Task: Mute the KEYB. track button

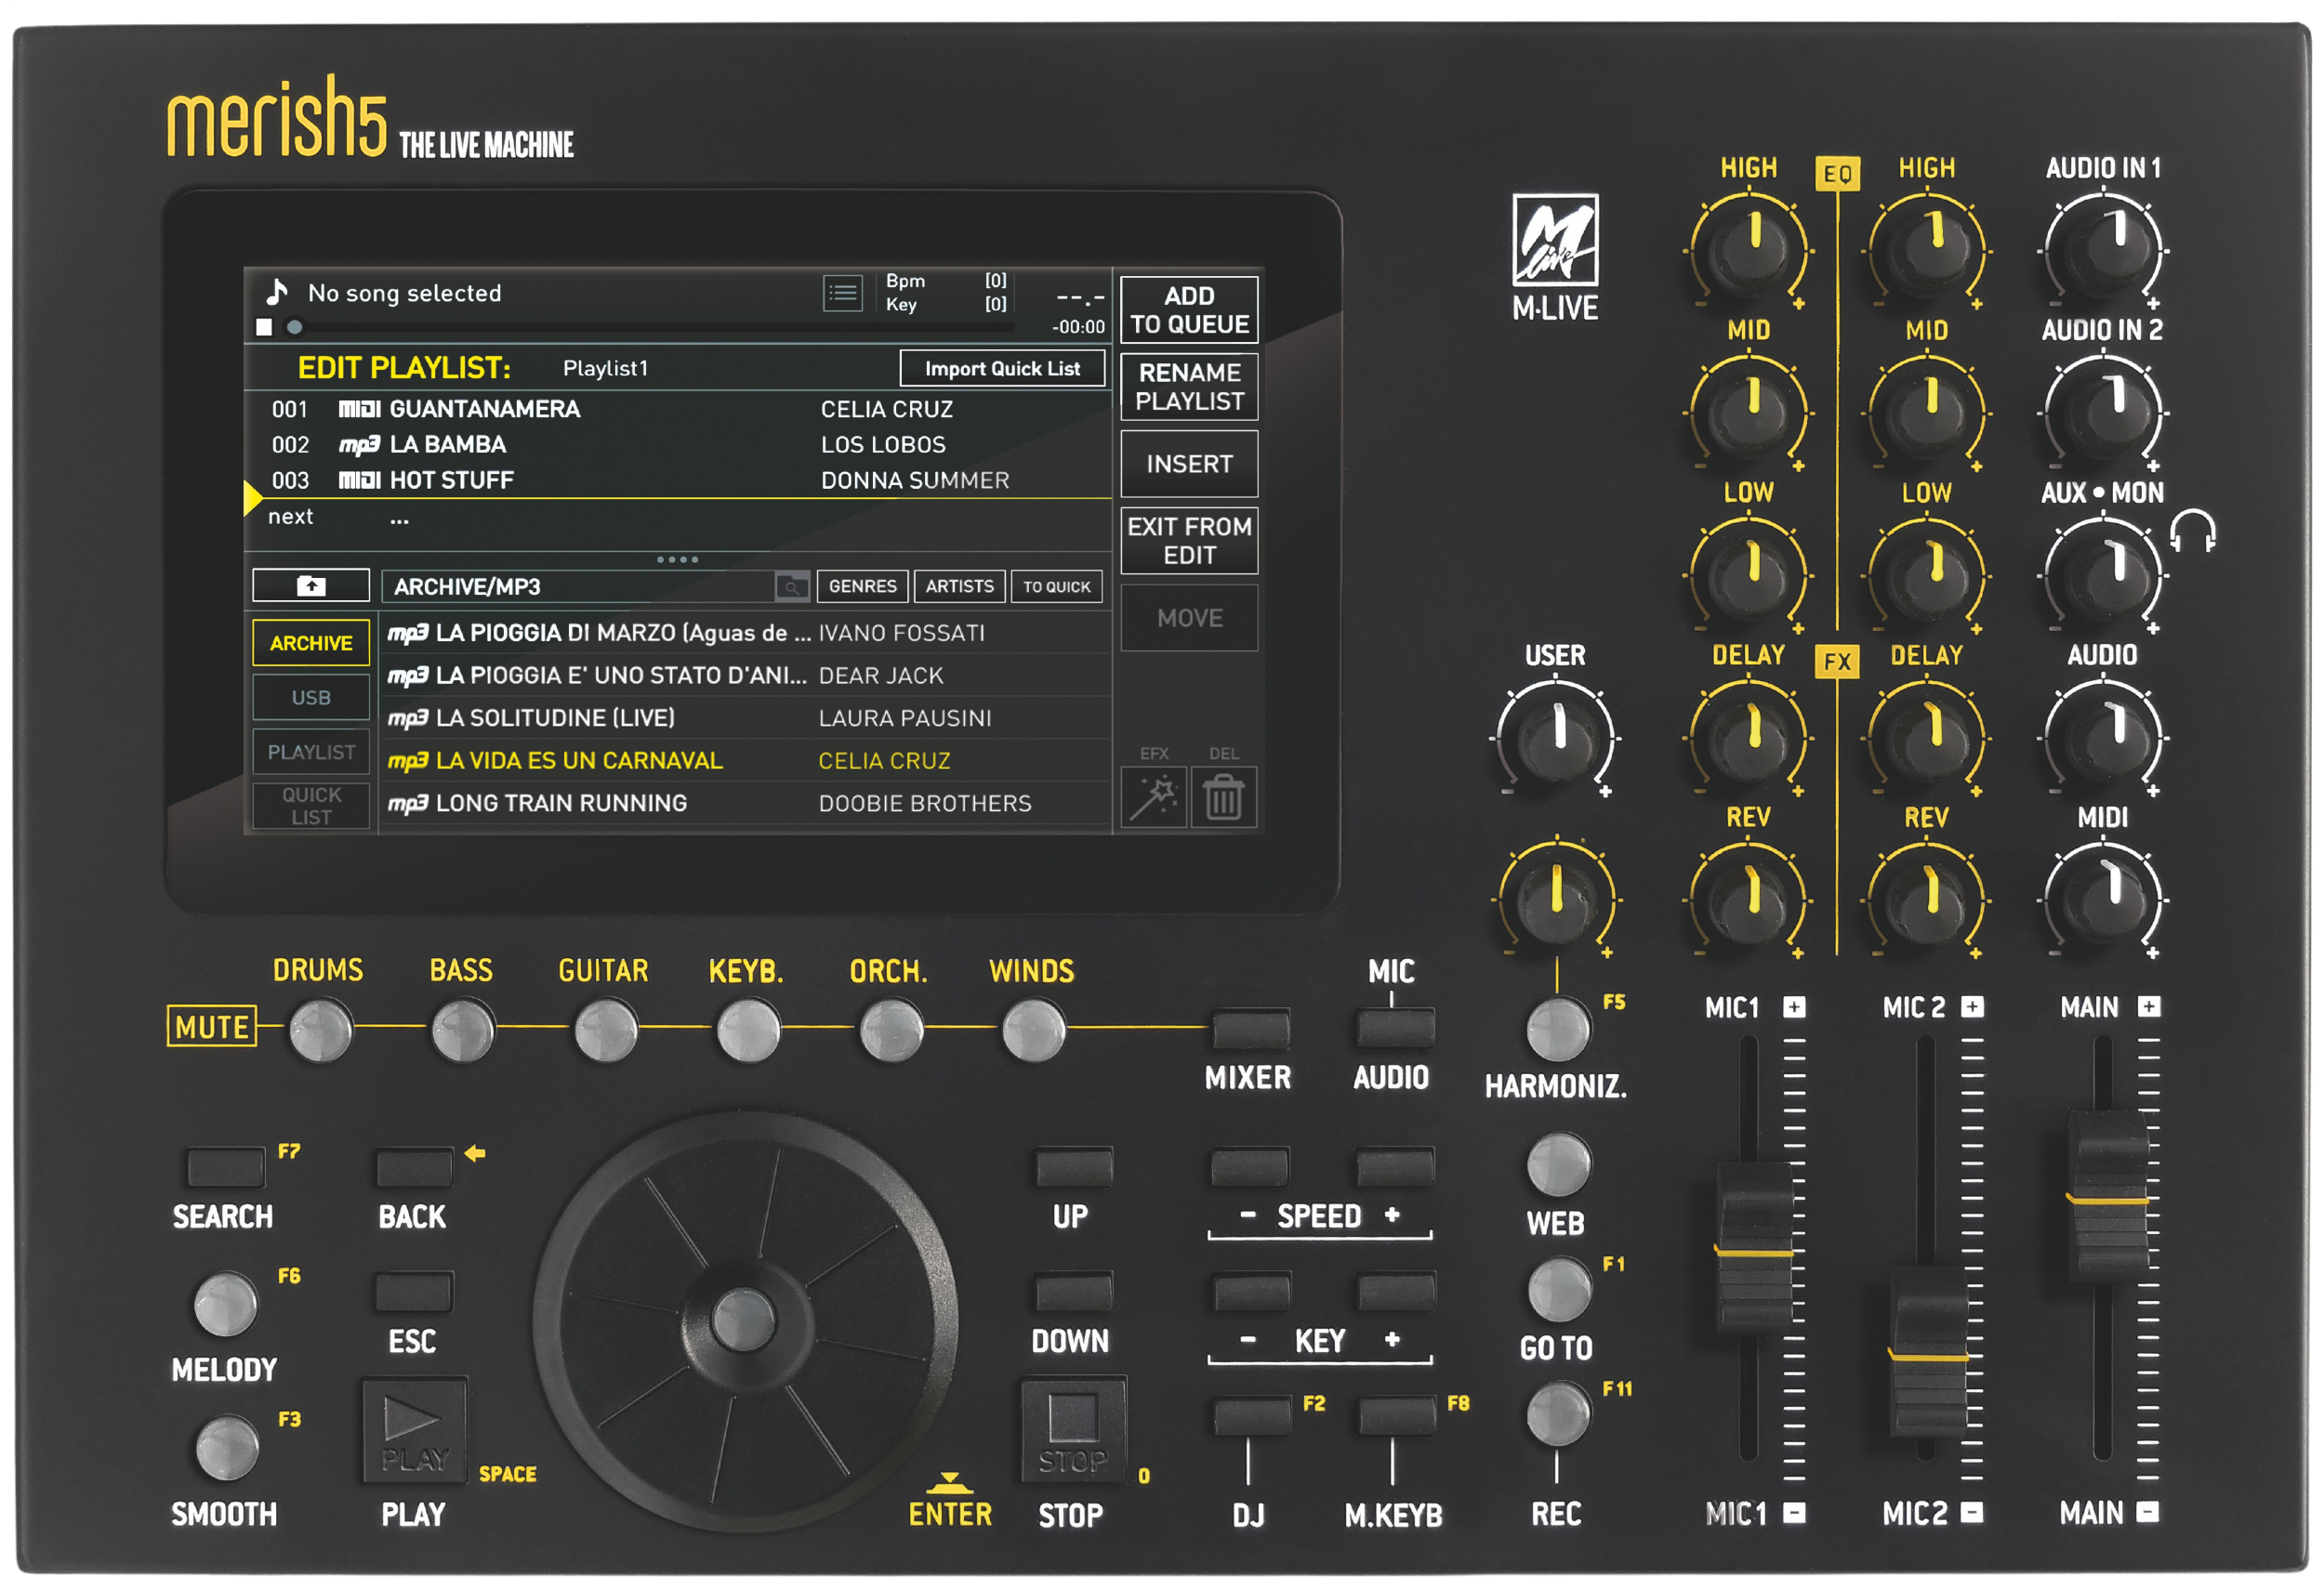Action: pos(748,1030)
